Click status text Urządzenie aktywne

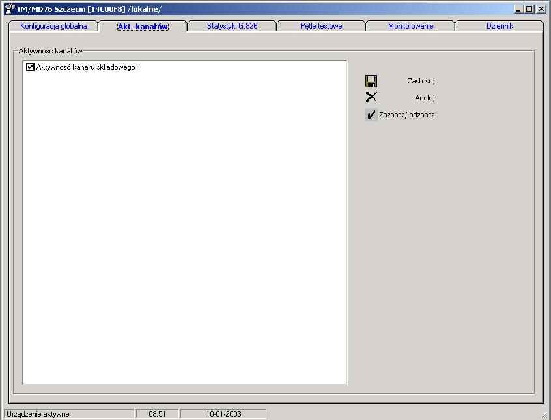[38, 414]
